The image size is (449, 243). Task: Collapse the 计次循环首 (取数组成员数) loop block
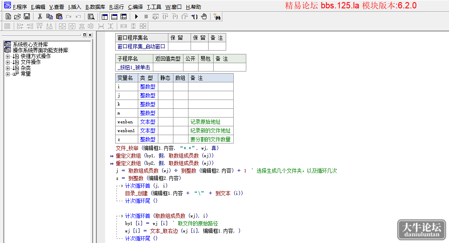pyautogui.click(x=122, y=216)
